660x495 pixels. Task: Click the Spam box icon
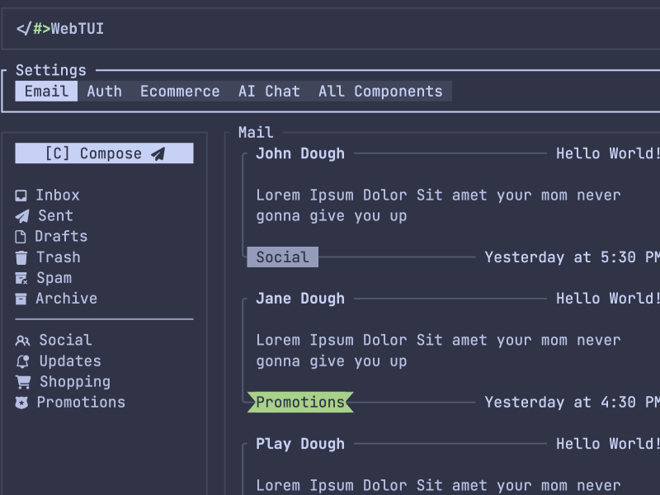click(21, 278)
